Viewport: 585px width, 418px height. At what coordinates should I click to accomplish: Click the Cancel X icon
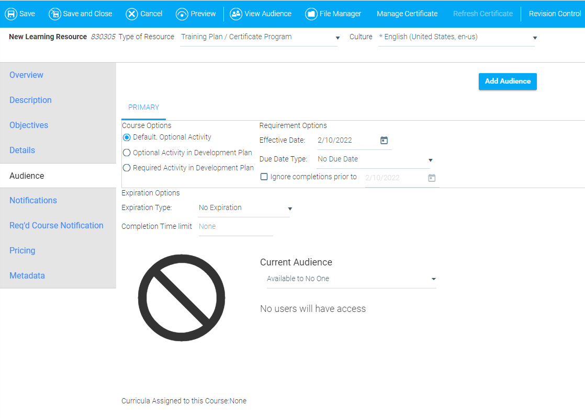click(132, 14)
